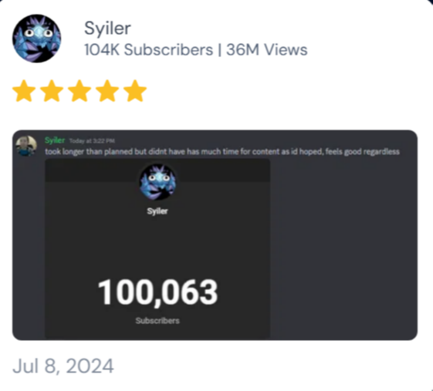The height and width of the screenshot is (391, 433).
Task: Click the Discord user avatar in message
Action: click(x=26, y=146)
